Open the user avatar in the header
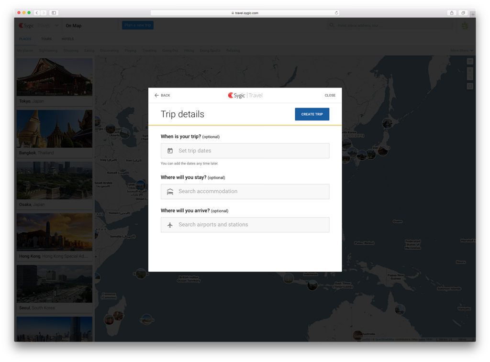 pyautogui.click(x=465, y=25)
